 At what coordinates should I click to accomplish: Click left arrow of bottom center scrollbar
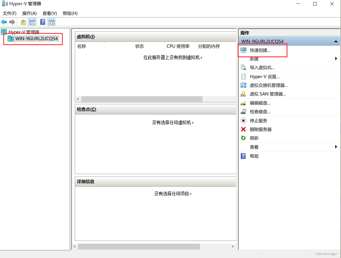pyautogui.click(x=75, y=246)
